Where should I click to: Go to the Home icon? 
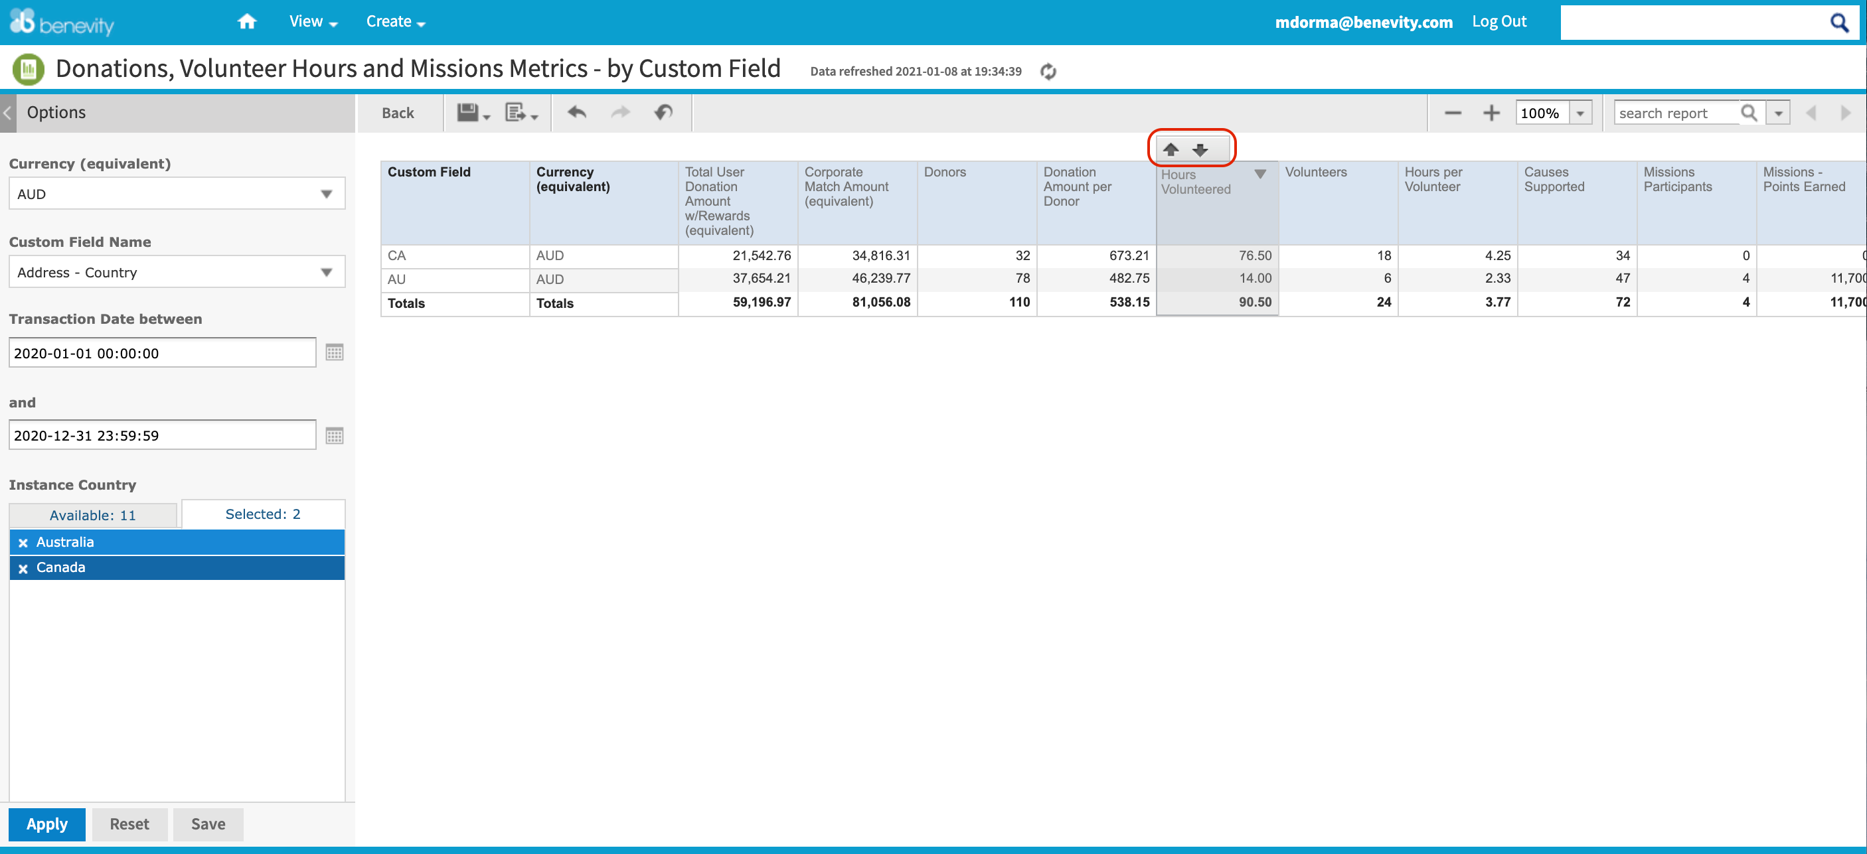[247, 22]
